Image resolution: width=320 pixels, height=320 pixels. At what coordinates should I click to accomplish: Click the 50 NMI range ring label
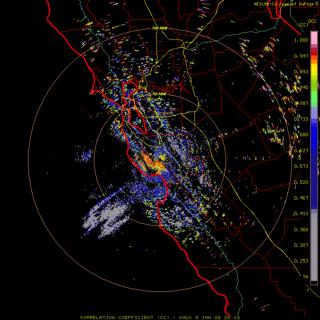(160, 94)
